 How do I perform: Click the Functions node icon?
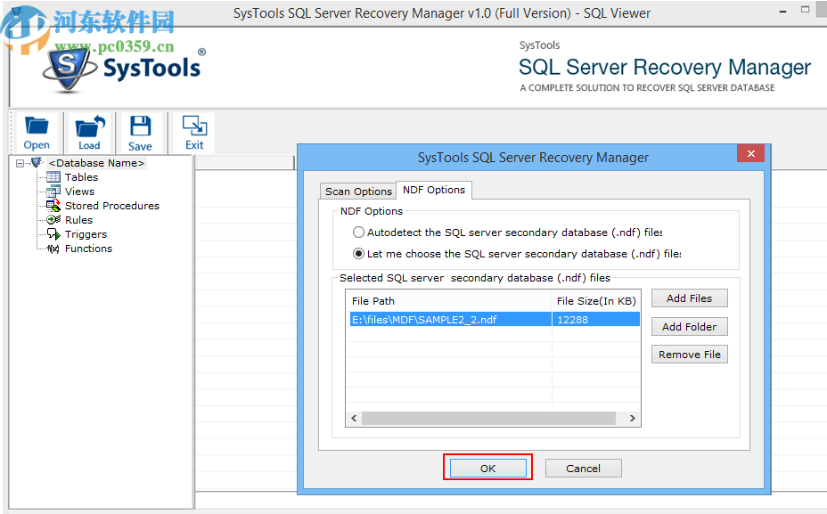pos(51,248)
